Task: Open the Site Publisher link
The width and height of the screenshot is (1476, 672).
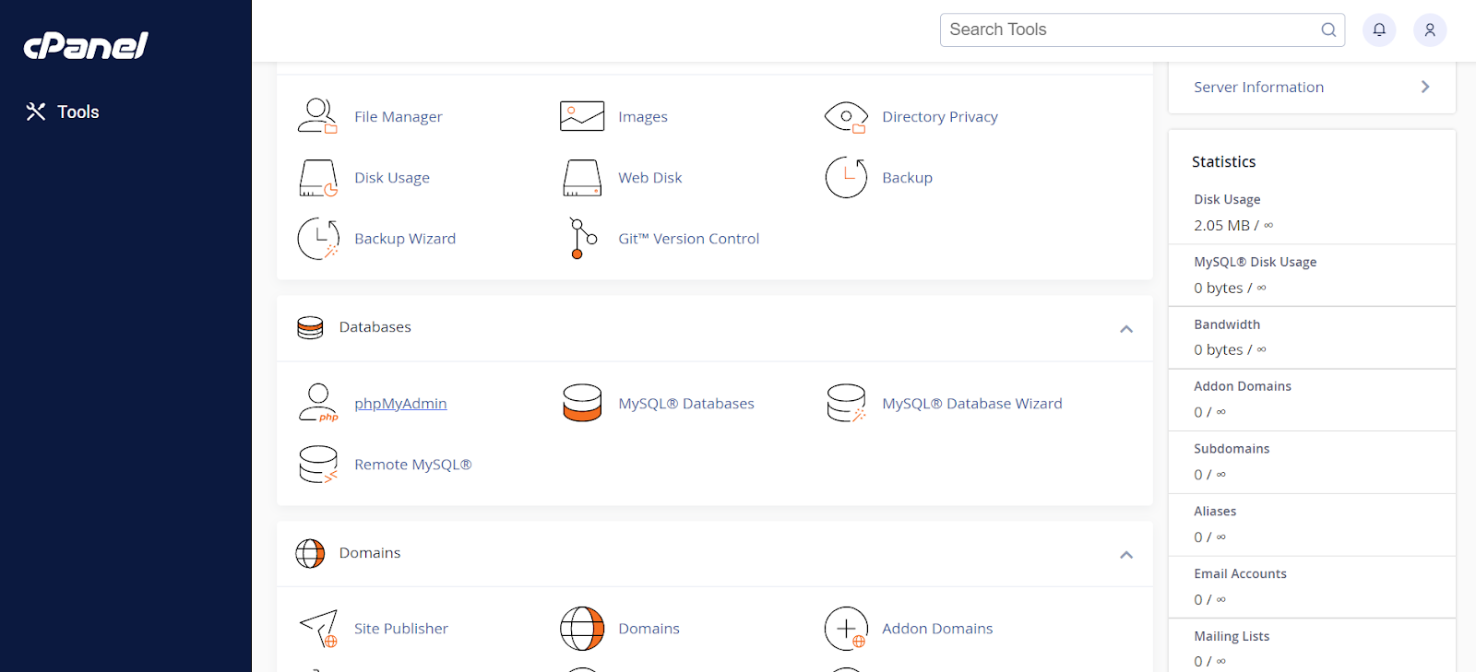Action: pyautogui.click(x=401, y=629)
